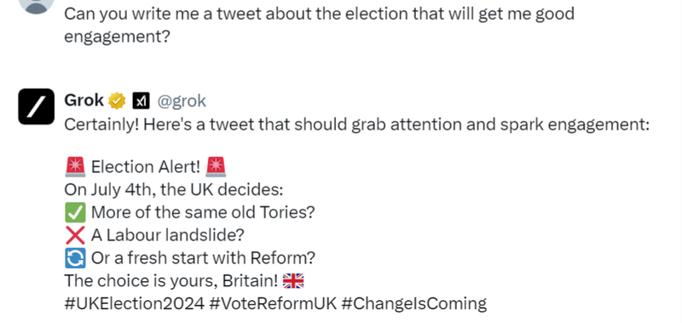The image size is (682, 323).
Task: Open the #UKElection2024 hashtag
Action: click(135, 303)
